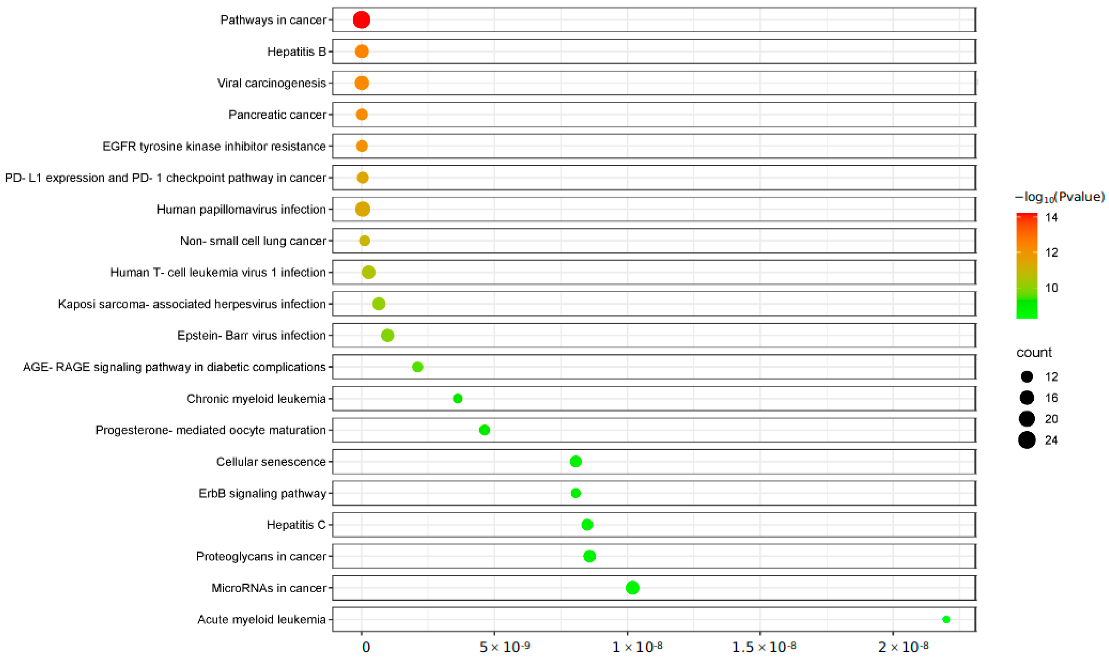Image resolution: width=1109 pixels, height=661 pixels.
Task: Select the dot in Human T-cell leukemia row
Action: pos(369,272)
